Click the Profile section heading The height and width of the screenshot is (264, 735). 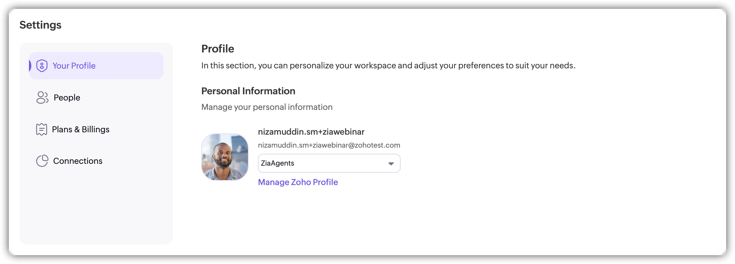pos(218,49)
